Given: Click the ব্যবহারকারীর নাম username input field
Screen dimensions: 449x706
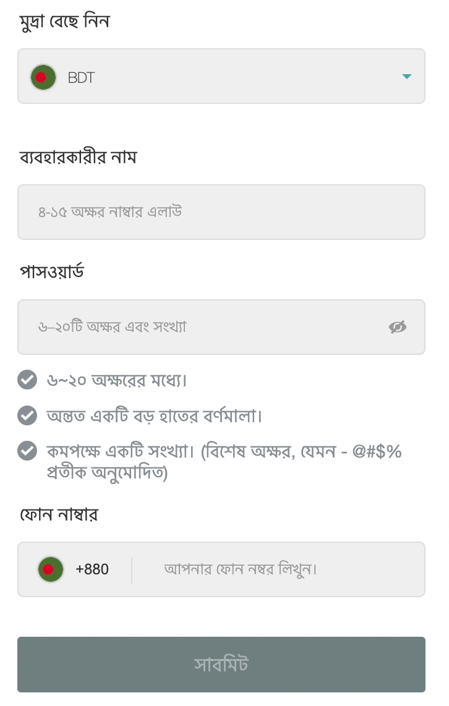Looking at the screenshot, I should (x=221, y=212).
